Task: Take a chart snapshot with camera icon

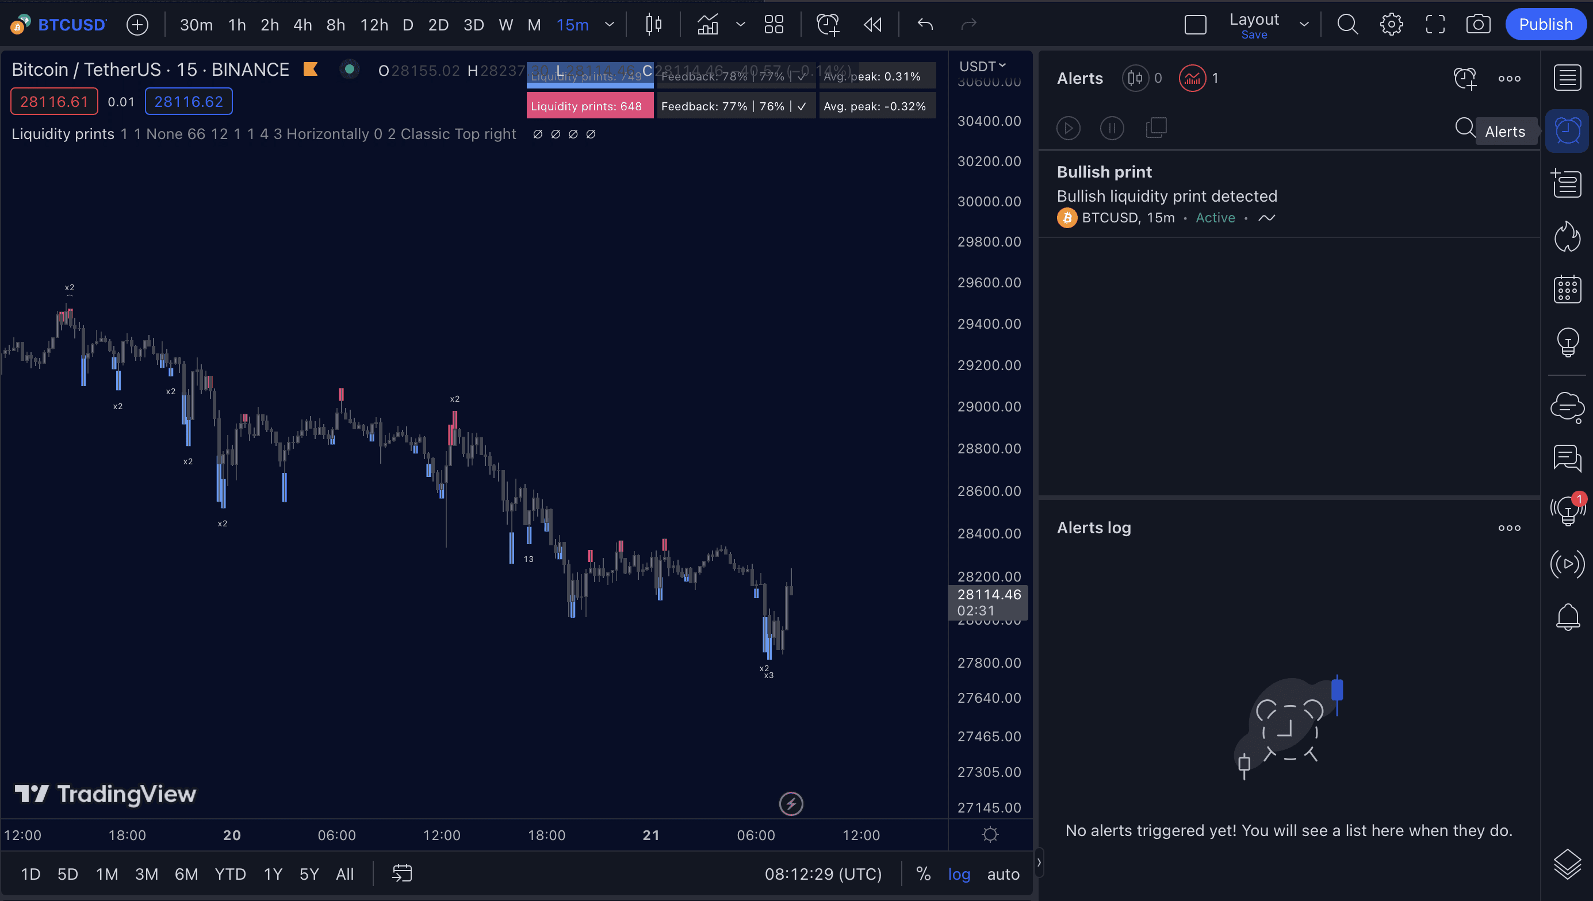Action: [x=1478, y=25]
